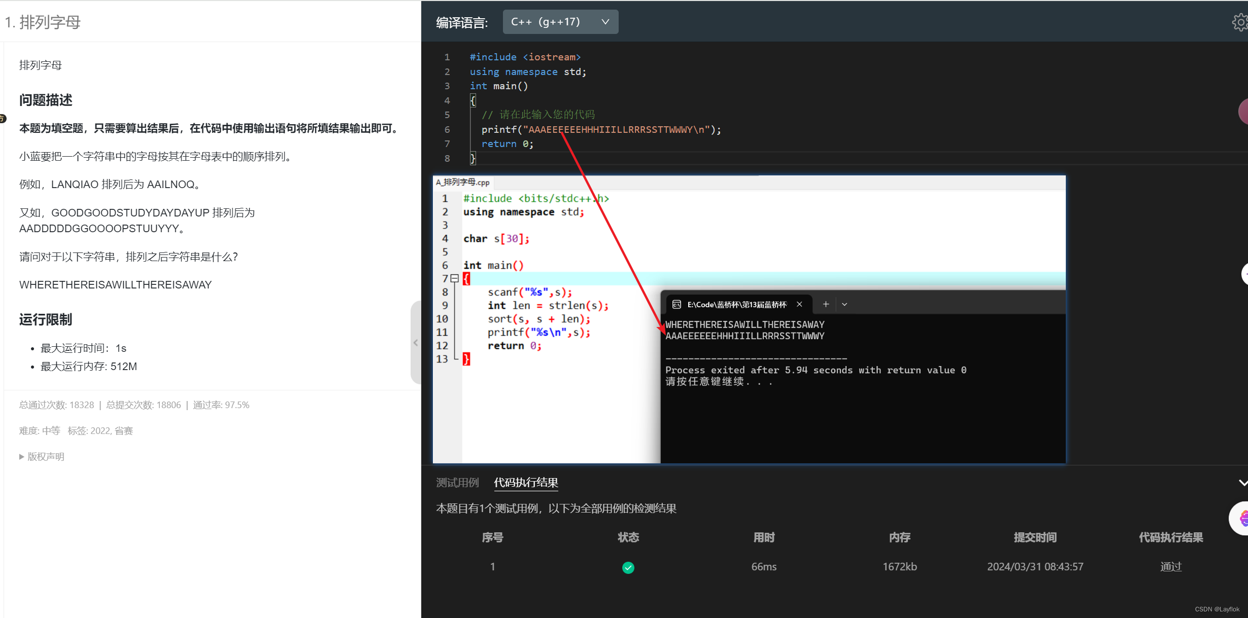Image resolution: width=1248 pixels, height=618 pixels.
Task: Open terminal tab dropdown chevron
Action: (x=845, y=304)
